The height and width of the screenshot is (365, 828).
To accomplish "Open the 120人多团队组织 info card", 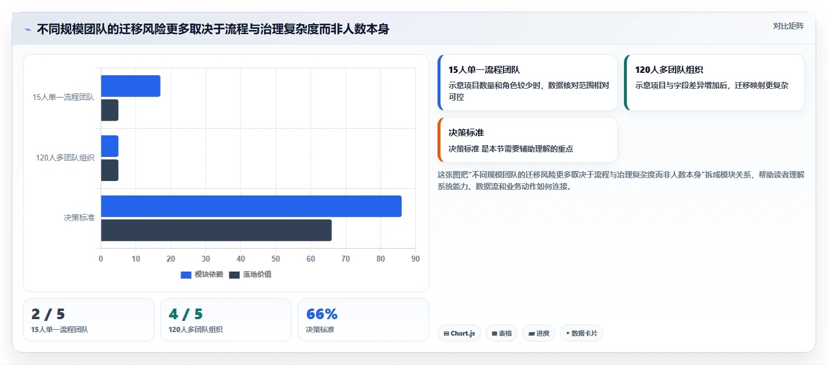I will point(715,82).
